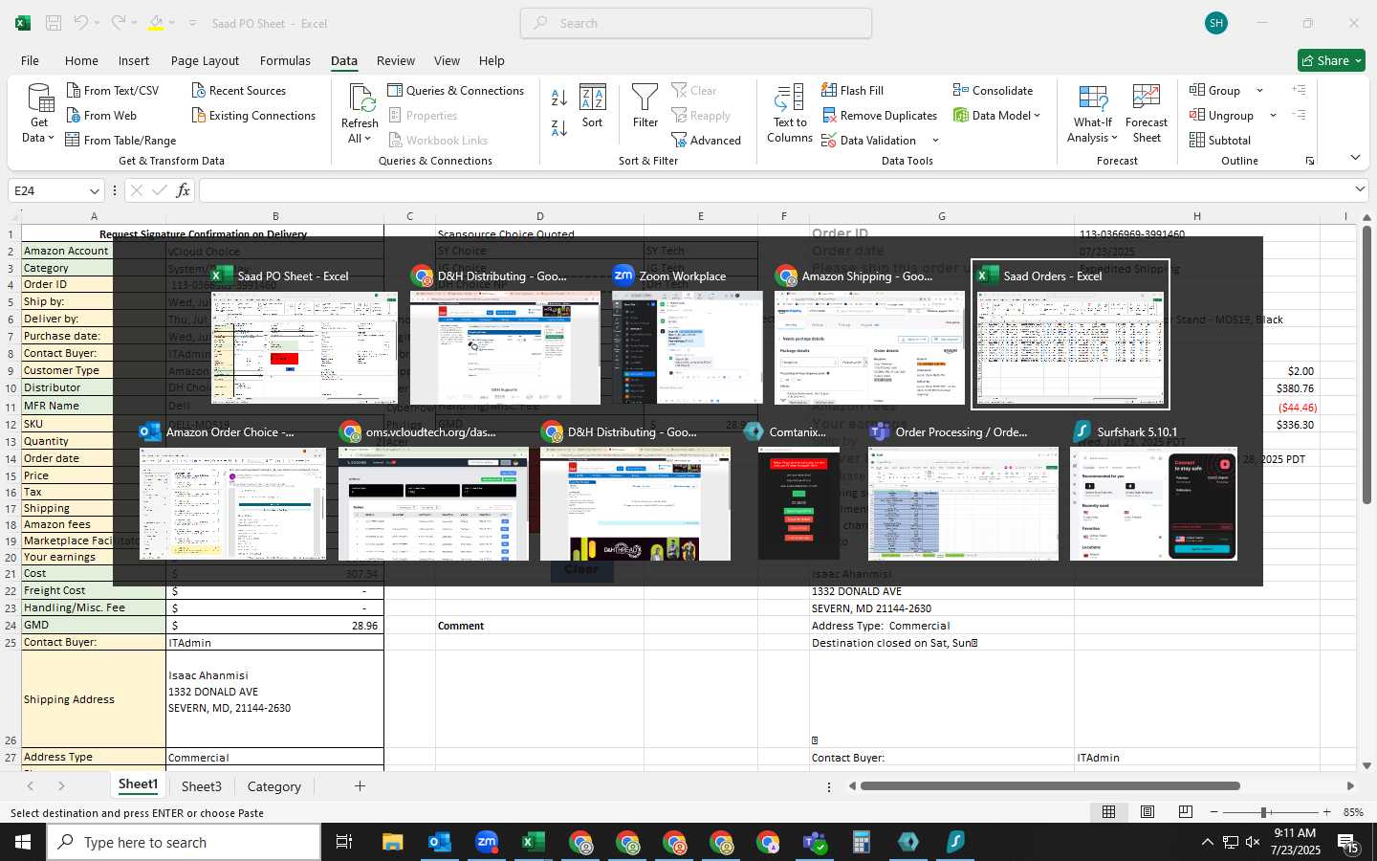
Task: Click the Undo arrow
Action: point(81,23)
